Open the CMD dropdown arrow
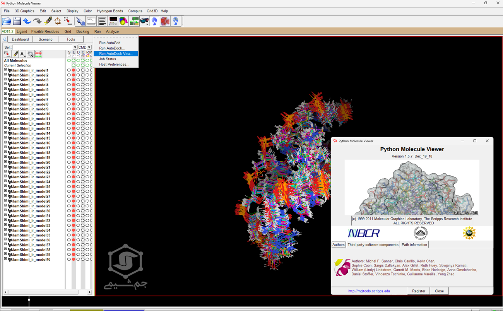 click(89, 47)
